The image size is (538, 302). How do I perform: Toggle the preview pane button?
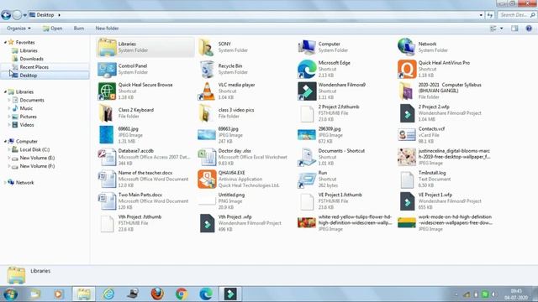514,29
